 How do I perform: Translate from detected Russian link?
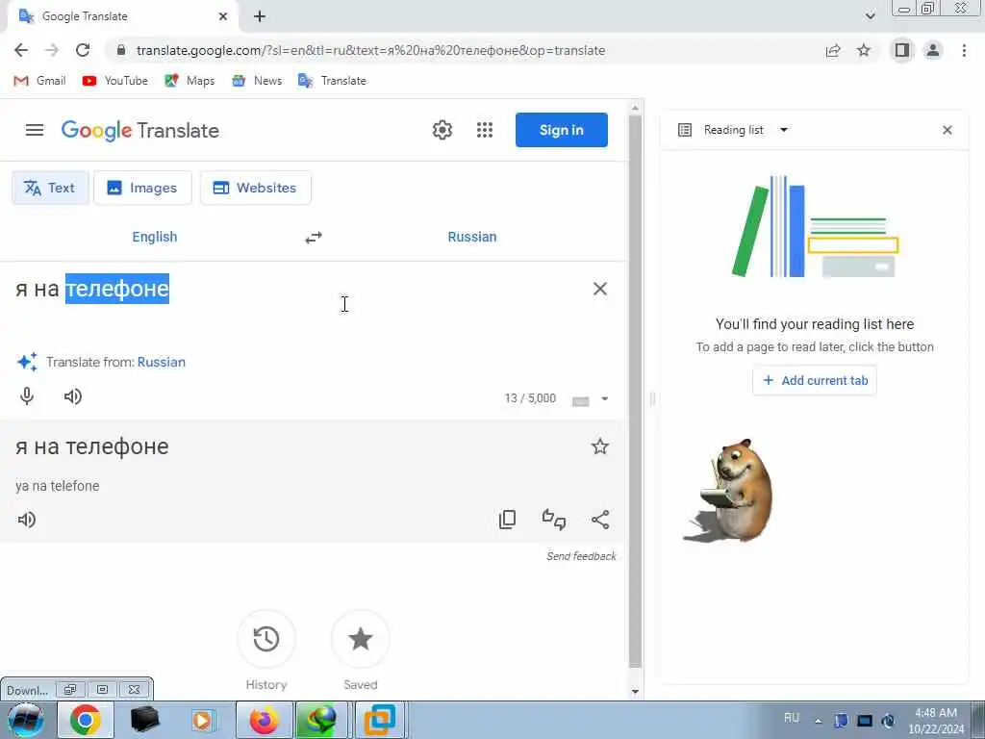162,362
